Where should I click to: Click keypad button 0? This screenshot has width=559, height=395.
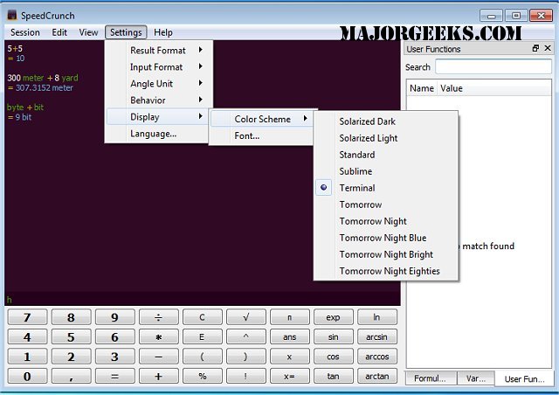coord(27,376)
